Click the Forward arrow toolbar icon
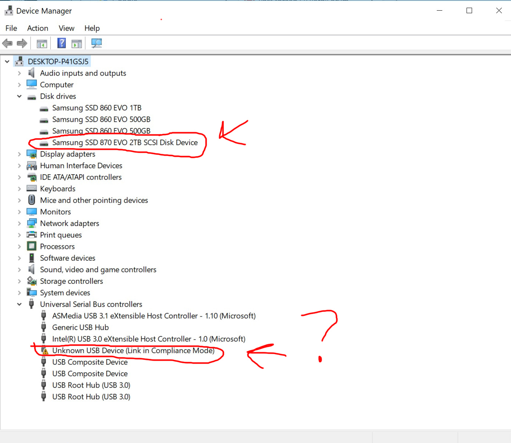The width and height of the screenshot is (511, 443). point(22,43)
